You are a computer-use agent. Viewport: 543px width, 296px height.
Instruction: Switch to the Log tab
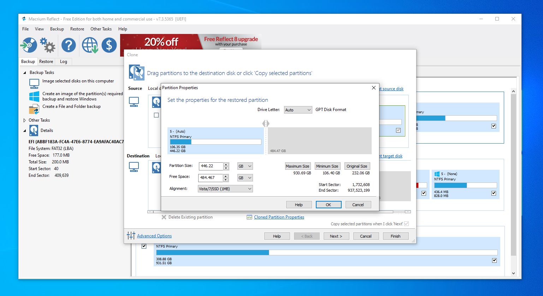64,62
